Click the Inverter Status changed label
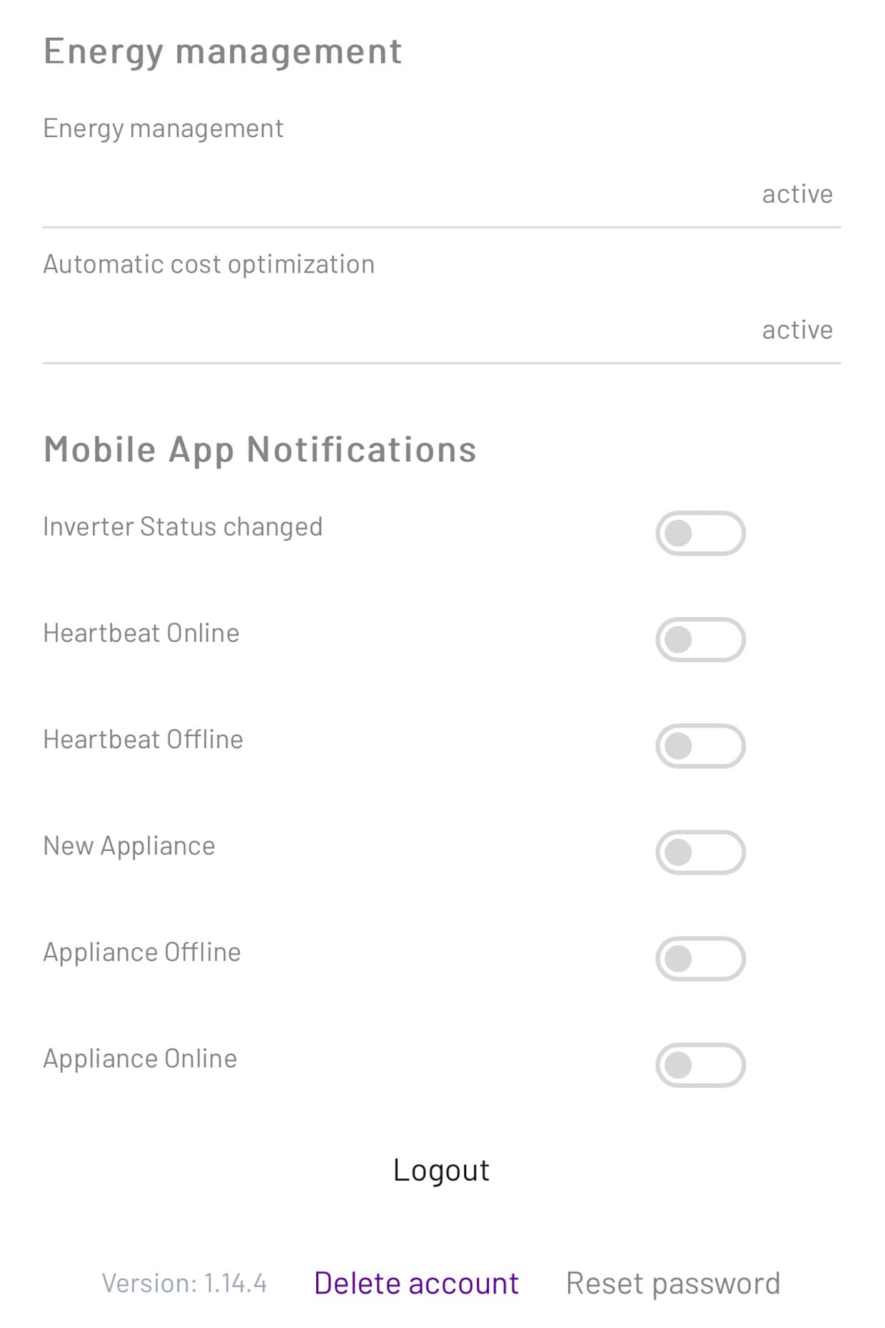 point(183,527)
